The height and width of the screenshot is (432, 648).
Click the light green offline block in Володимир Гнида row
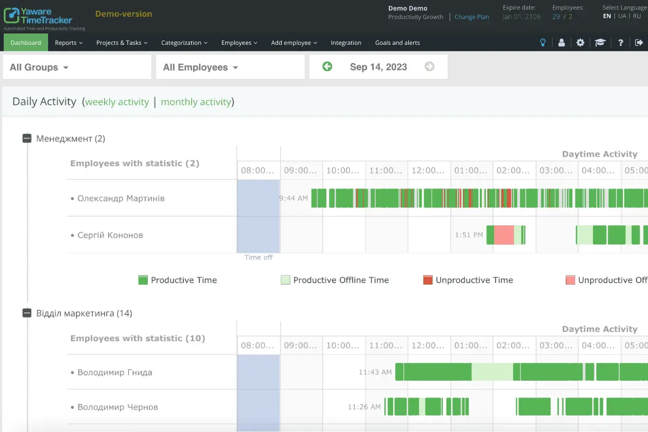pyautogui.click(x=492, y=372)
